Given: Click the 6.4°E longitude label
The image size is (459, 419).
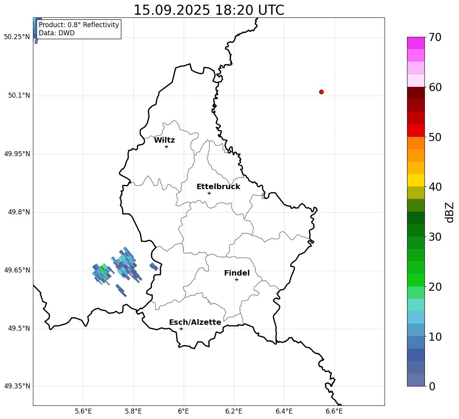Looking at the screenshot, I should click(284, 412).
